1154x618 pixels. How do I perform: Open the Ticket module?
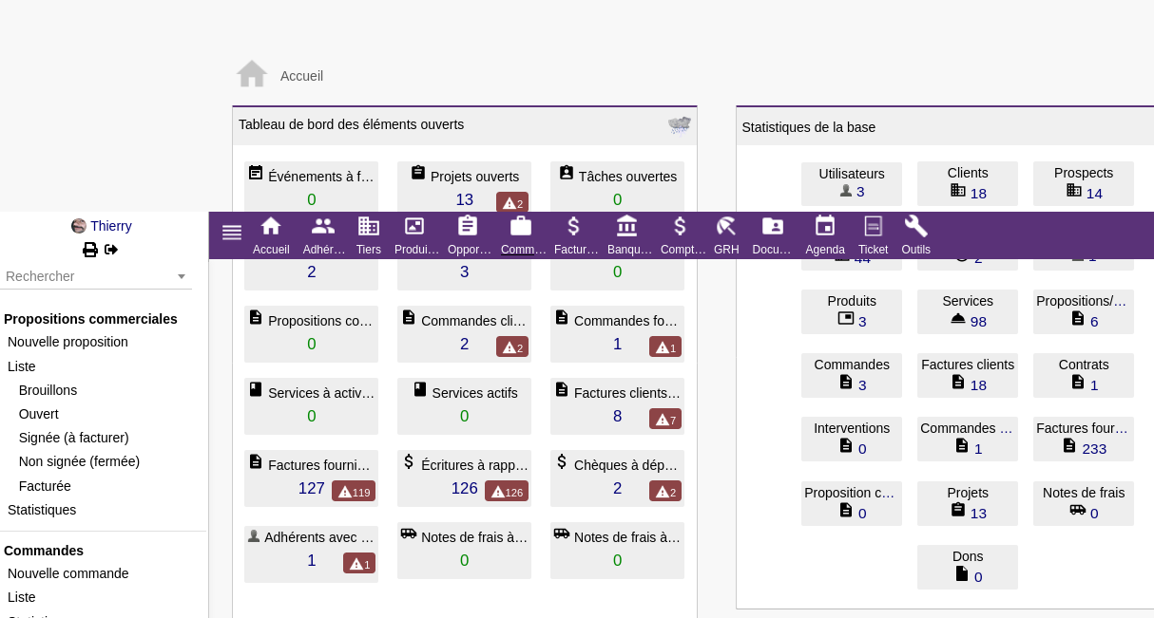(873, 234)
